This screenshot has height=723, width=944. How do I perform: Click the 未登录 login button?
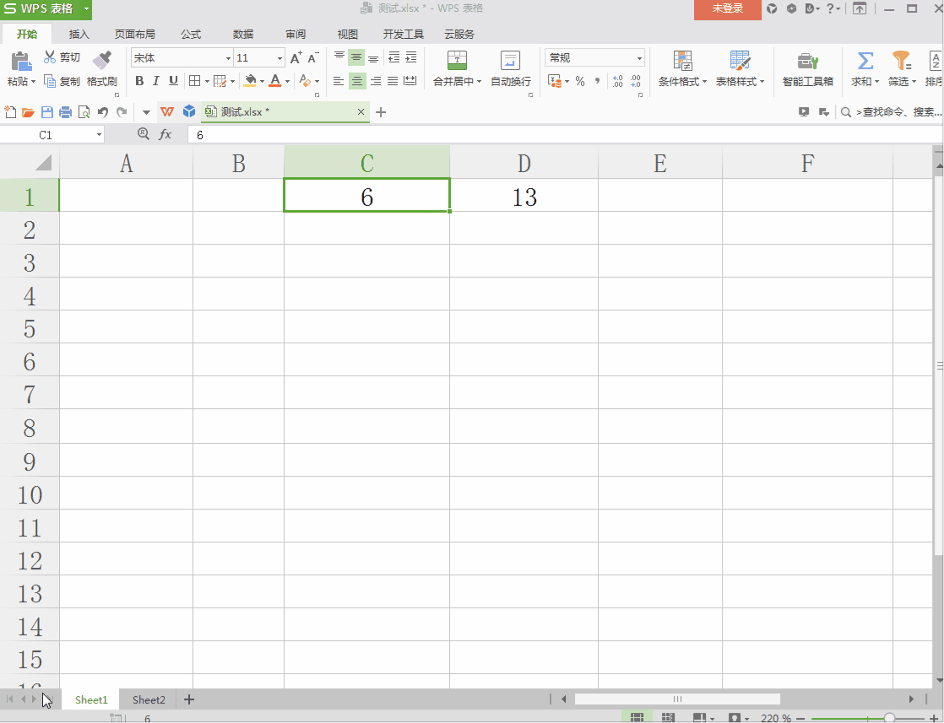click(x=727, y=9)
